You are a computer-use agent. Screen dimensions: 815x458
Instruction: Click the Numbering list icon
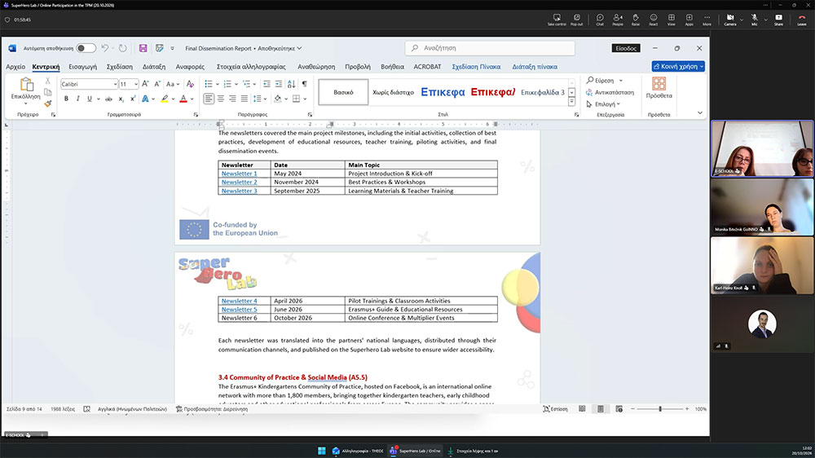pyautogui.click(x=227, y=84)
